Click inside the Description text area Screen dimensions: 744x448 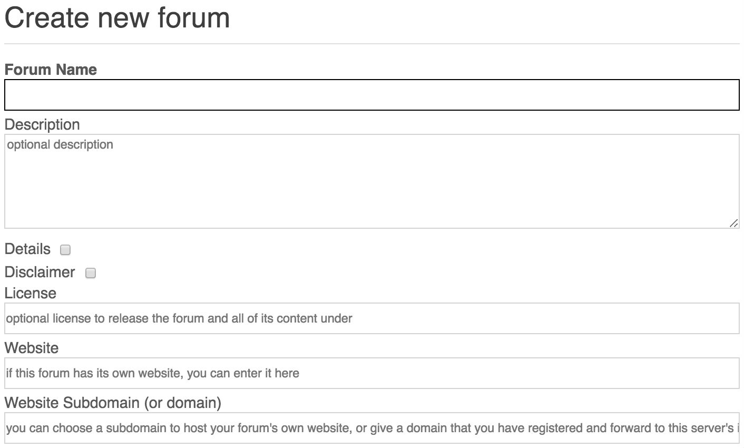(x=371, y=181)
